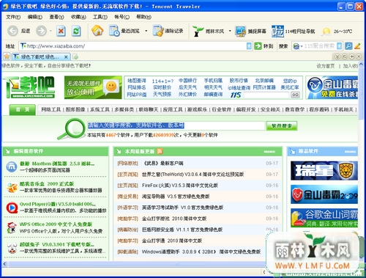
Task: Click 设为首页 link
Action: tap(326, 66)
